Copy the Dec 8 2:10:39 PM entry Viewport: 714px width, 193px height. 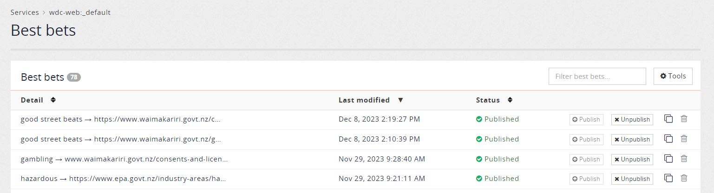[668, 139]
